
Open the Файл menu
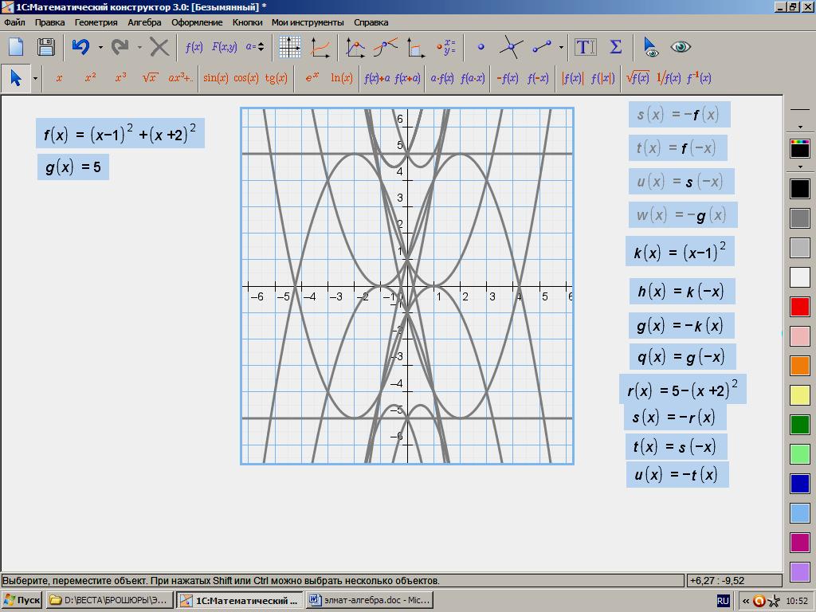(14, 22)
